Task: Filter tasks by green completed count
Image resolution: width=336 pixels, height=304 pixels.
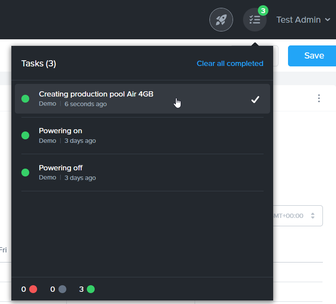Action: coord(87,289)
